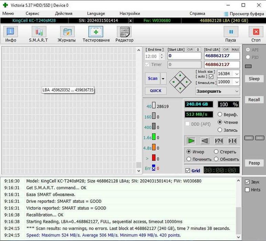Select the Вериф. verify mode
Viewport: 266px width, 241px height.
(x=220, y=114)
